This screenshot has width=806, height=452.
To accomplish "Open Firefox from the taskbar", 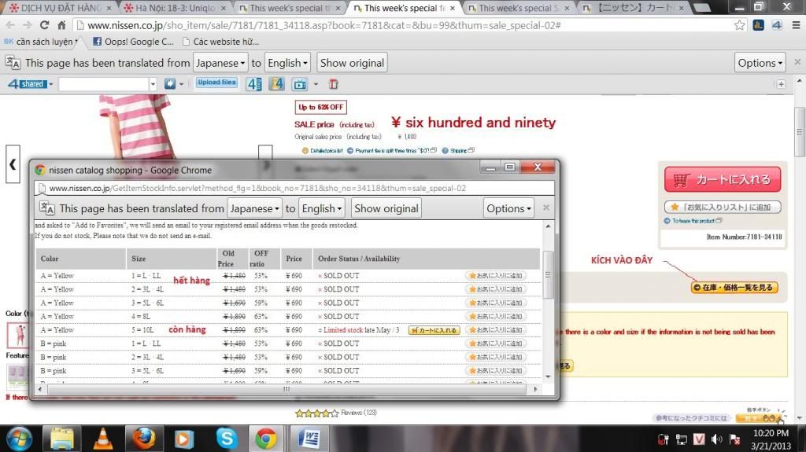I will point(143,436).
